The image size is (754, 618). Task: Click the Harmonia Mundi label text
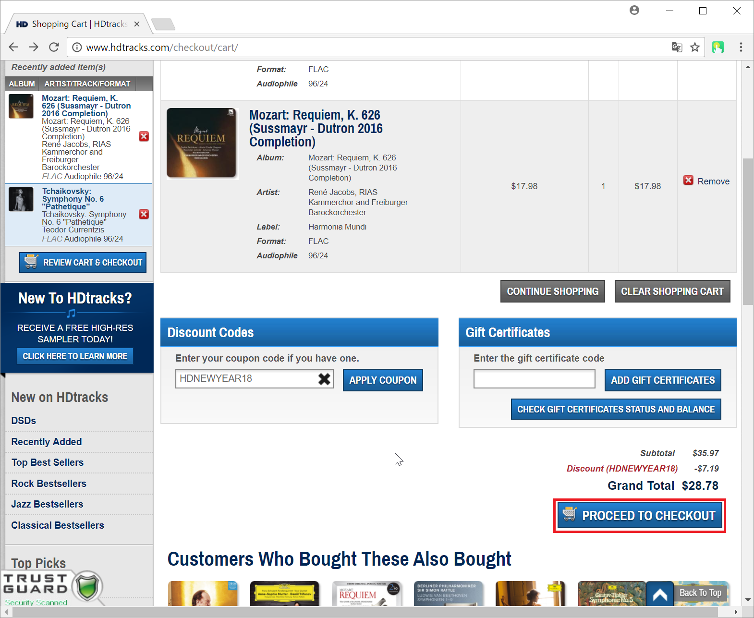pos(337,227)
